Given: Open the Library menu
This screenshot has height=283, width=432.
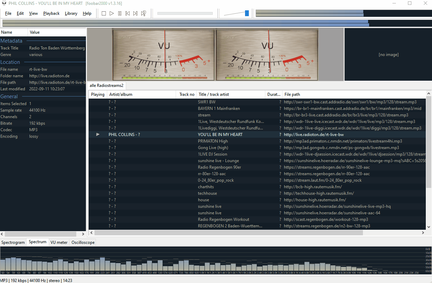Looking at the screenshot, I should pyautogui.click(x=71, y=13).
